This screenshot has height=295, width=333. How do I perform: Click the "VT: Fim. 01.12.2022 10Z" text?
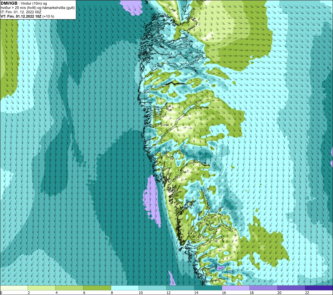pos(21,16)
